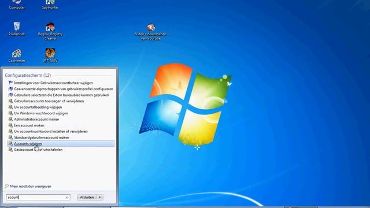Click users icon beside Uw accountwachtwoord instellen

10,131
